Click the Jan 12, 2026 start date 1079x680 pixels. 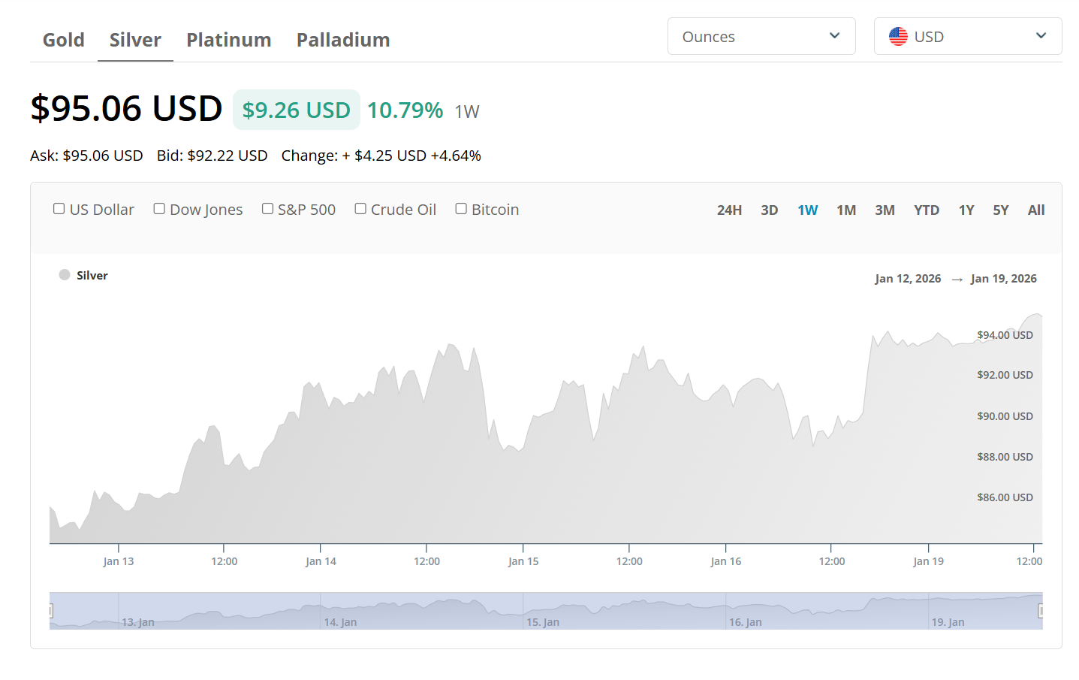coord(908,279)
